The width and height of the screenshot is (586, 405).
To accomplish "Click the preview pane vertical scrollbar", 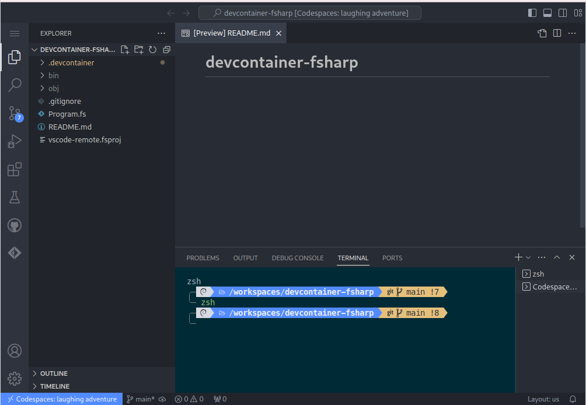I will pos(582,135).
